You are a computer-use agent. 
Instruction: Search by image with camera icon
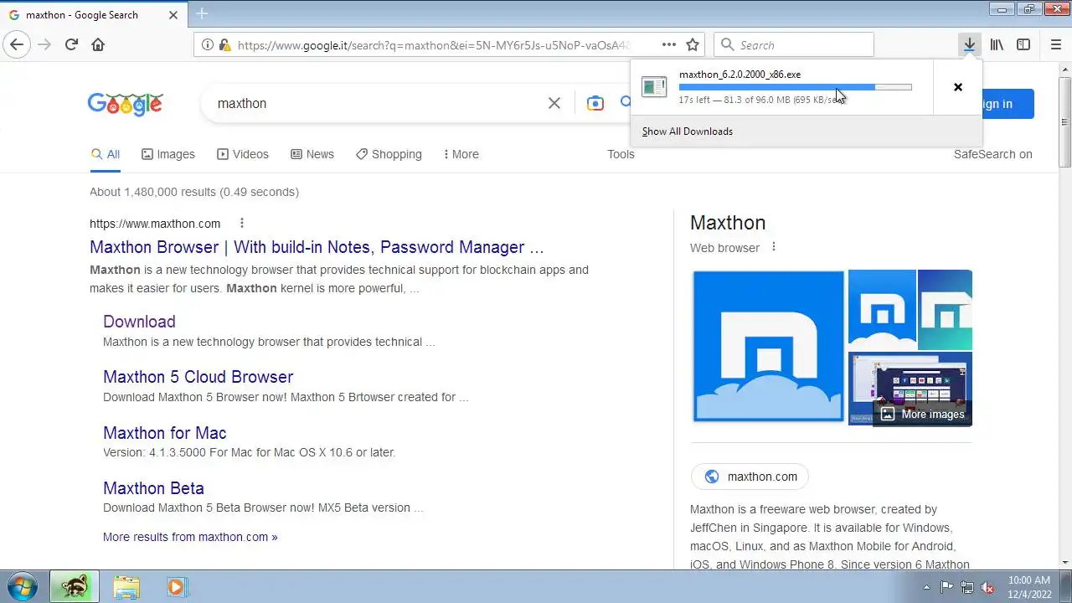[595, 103]
